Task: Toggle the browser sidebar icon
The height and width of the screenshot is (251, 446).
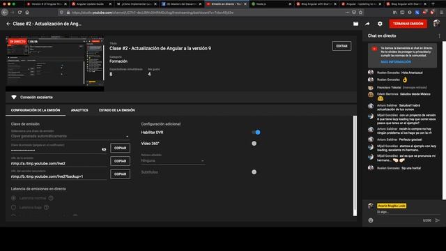Action: (402, 13)
